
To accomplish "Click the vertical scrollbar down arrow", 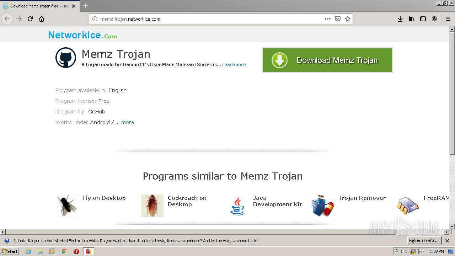I will (x=452, y=226).
